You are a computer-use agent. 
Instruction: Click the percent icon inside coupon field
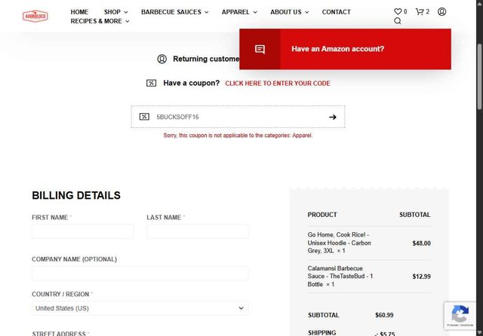tap(144, 117)
